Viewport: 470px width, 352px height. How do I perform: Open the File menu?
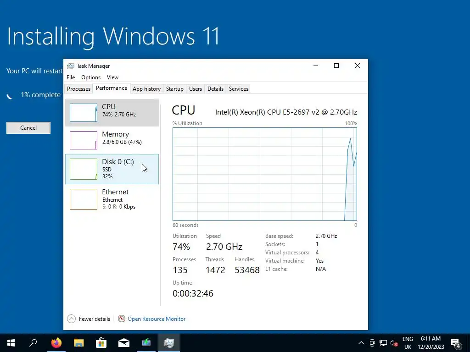point(71,77)
